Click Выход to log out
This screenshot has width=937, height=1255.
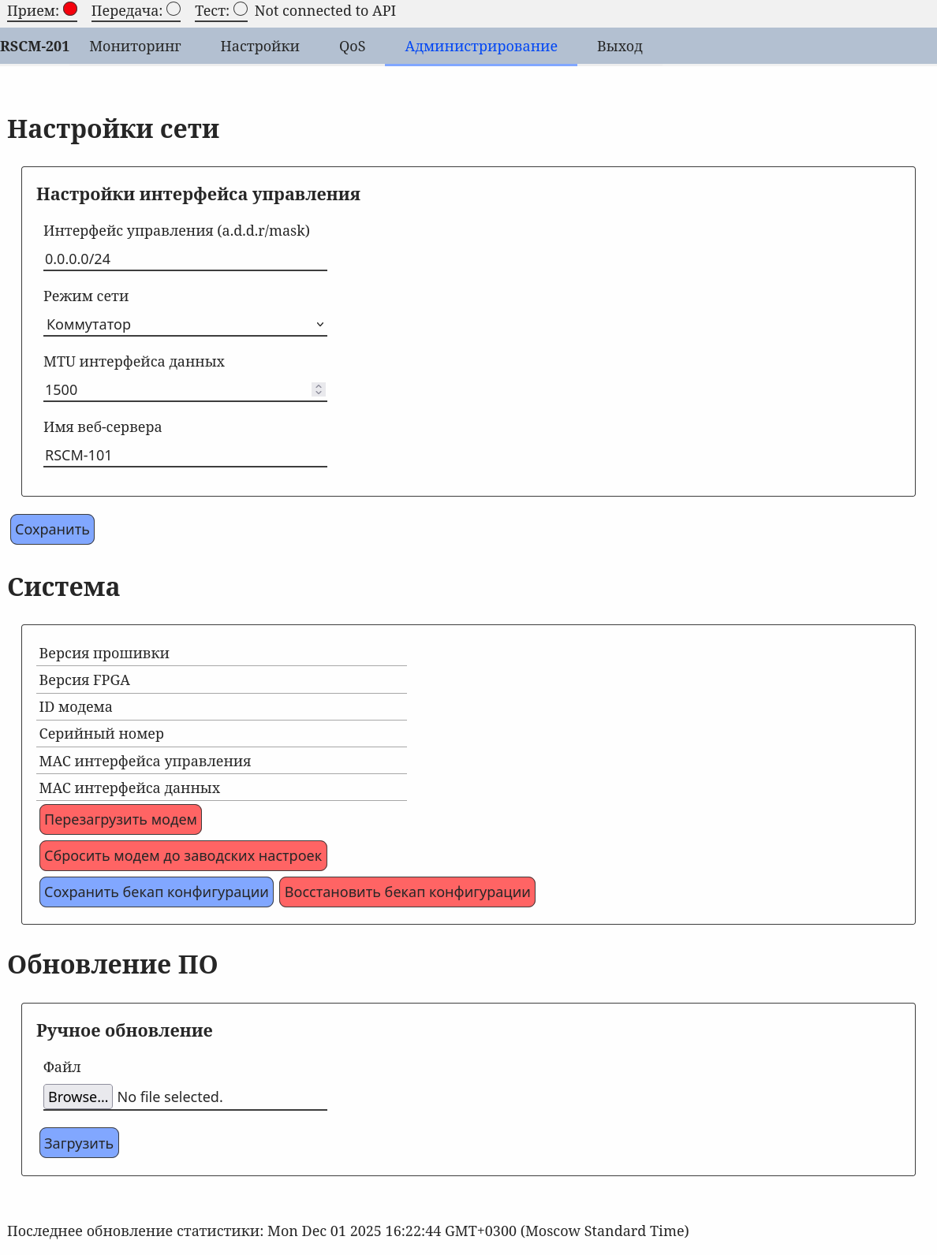(x=619, y=47)
